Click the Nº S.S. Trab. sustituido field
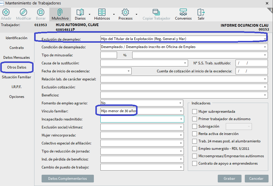The image size is (273, 186). click(252, 63)
